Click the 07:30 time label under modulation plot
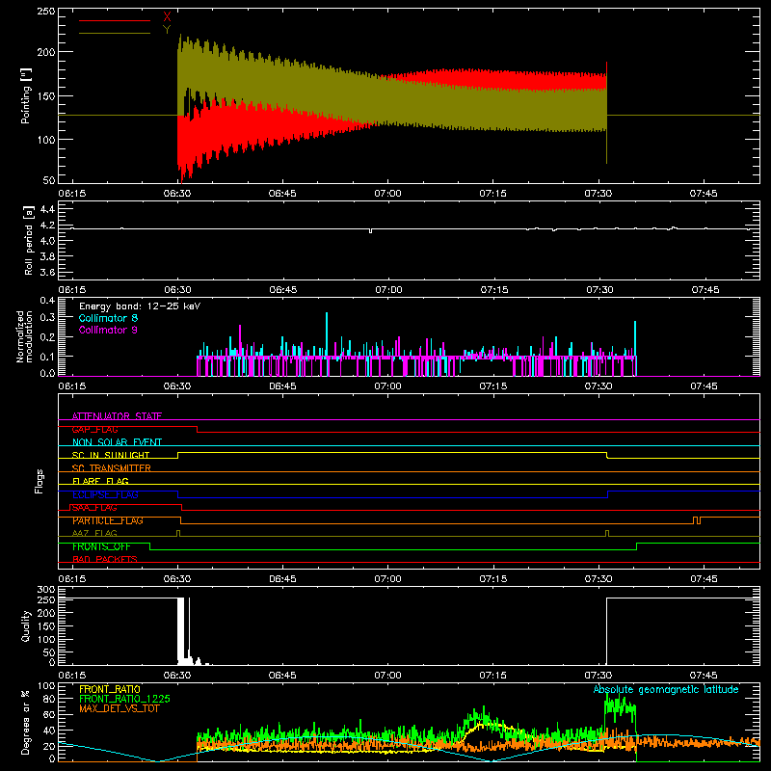The height and width of the screenshot is (771, 771). [x=598, y=386]
